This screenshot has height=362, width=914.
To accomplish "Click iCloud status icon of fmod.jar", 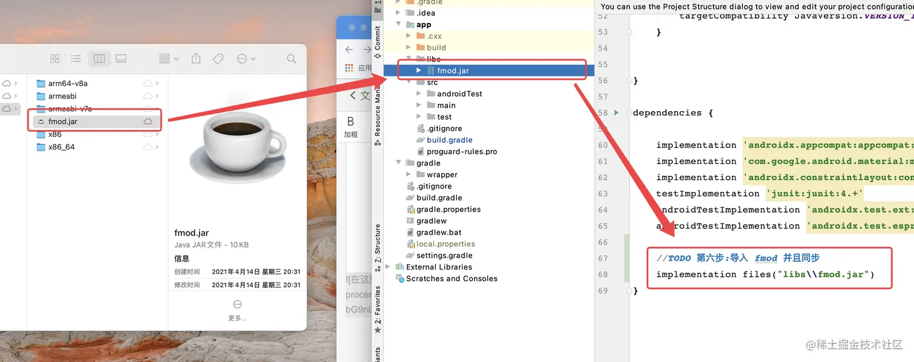I will pyautogui.click(x=147, y=121).
